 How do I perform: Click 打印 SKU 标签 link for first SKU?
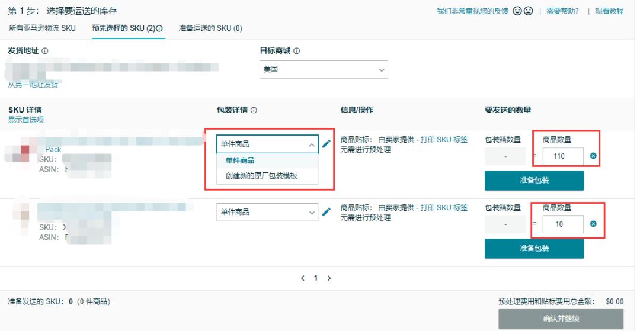point(444,139)
